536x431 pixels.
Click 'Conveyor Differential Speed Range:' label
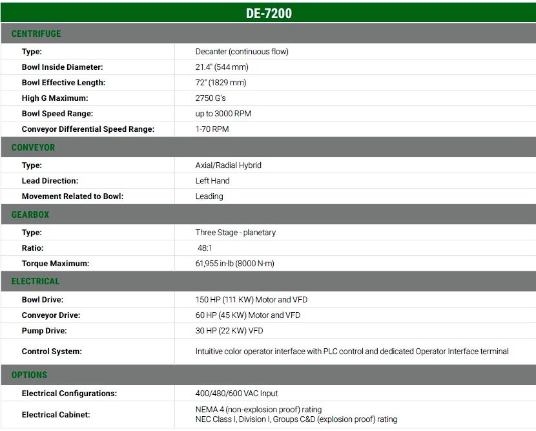point(88,129)
